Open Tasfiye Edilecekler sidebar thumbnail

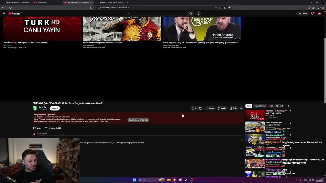255,164
